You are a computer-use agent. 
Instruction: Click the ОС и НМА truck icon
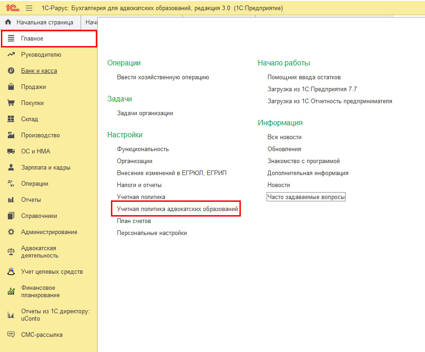pyautogui.click(x=11, y=152)
